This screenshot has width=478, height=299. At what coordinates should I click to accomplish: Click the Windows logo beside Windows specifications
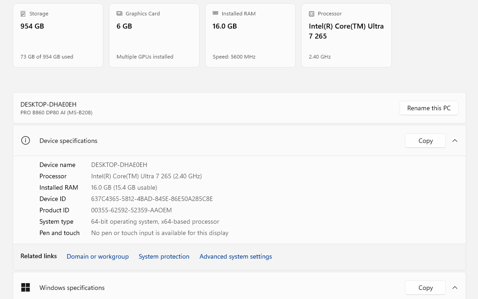click(25, 288)
